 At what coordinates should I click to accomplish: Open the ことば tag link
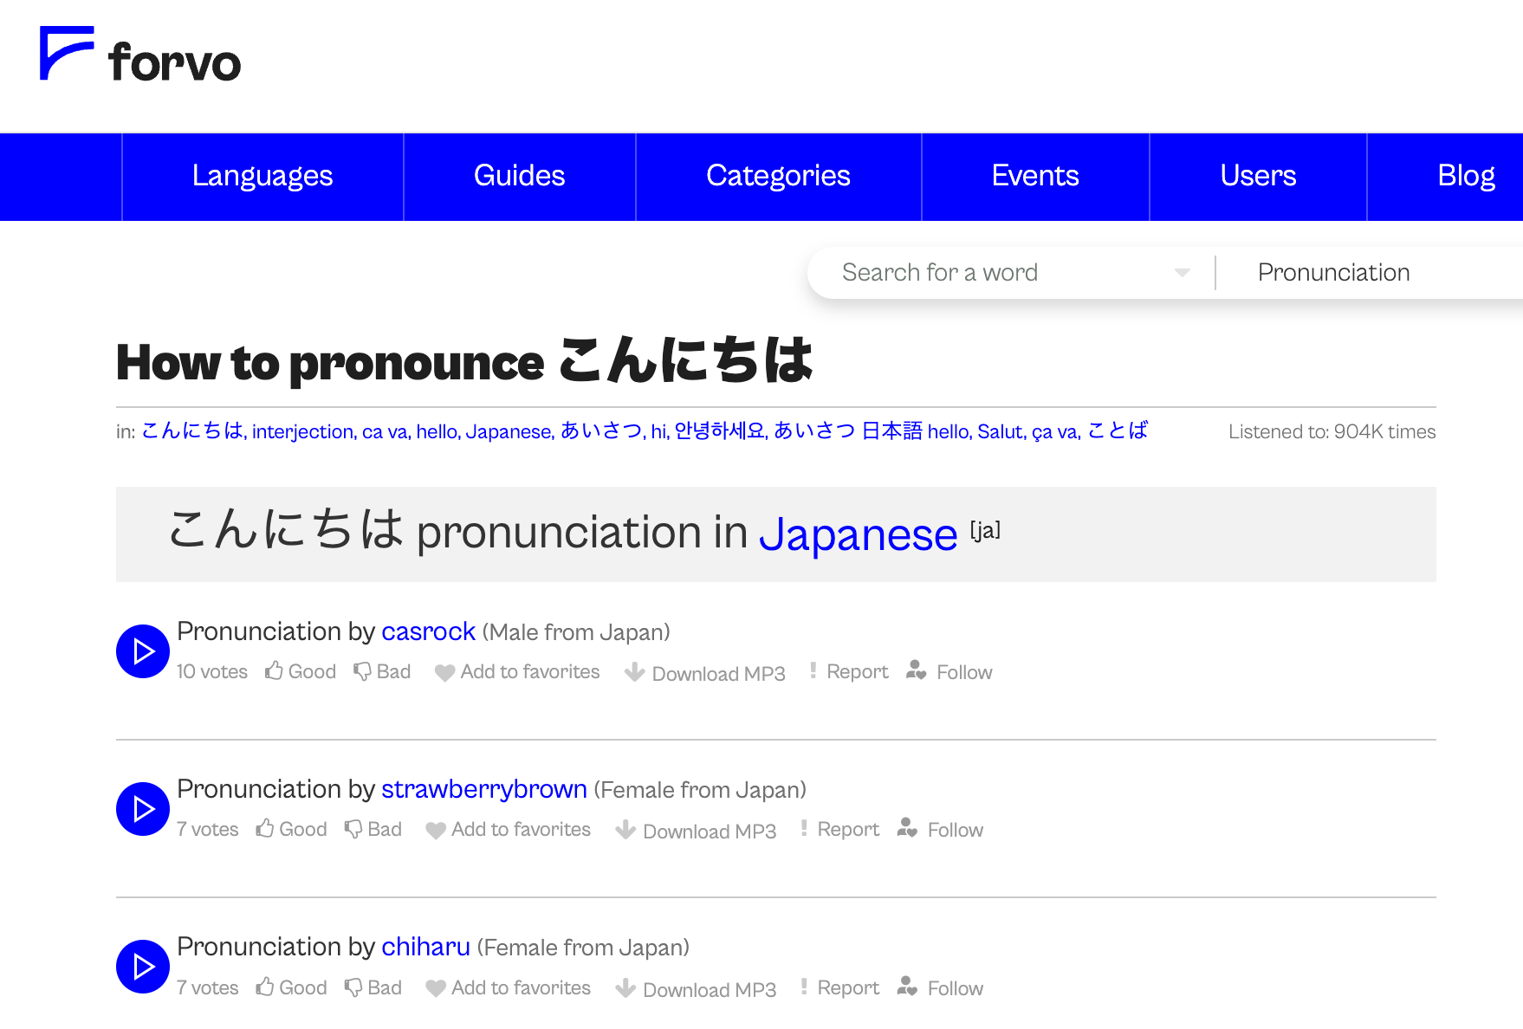point(1118,430)
